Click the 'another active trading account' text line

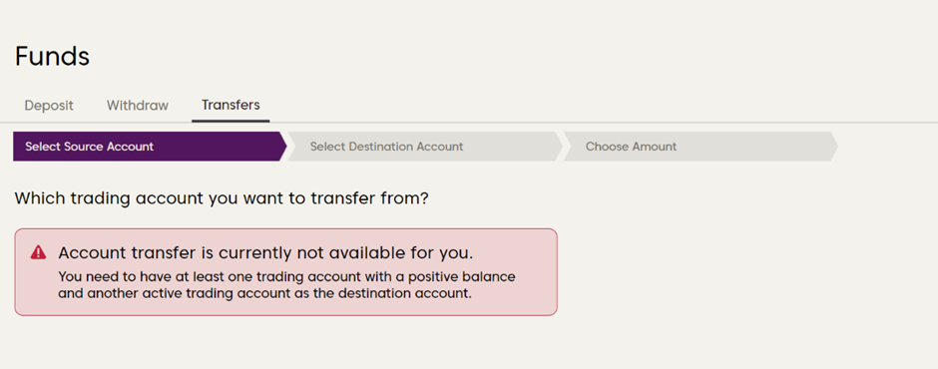[265, 293]
